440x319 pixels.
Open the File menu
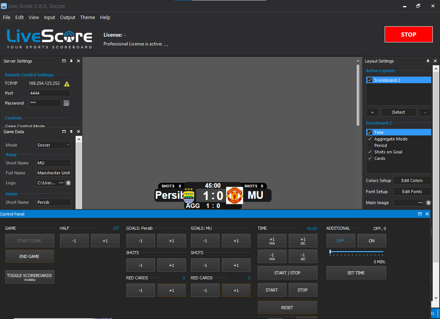tap(7, 18)
